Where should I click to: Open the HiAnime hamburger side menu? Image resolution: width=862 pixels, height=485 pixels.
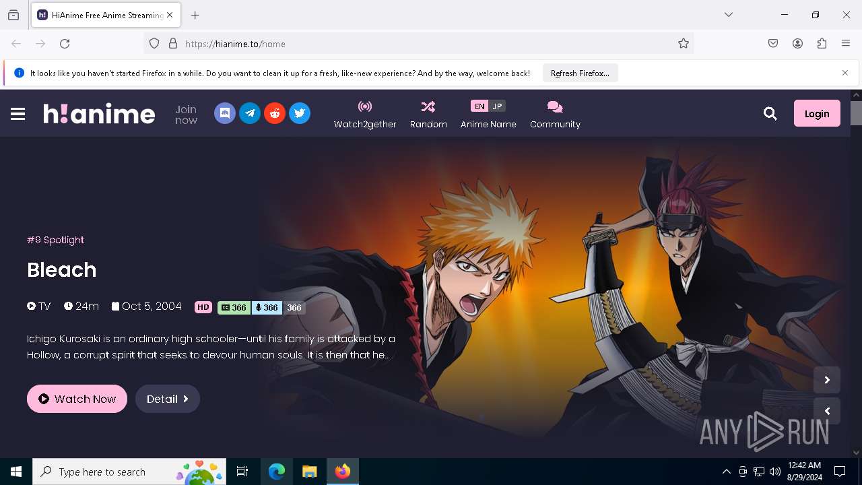(18, 114)
